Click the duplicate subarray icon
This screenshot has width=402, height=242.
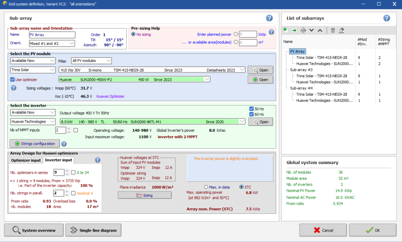[x=294, y=30]
